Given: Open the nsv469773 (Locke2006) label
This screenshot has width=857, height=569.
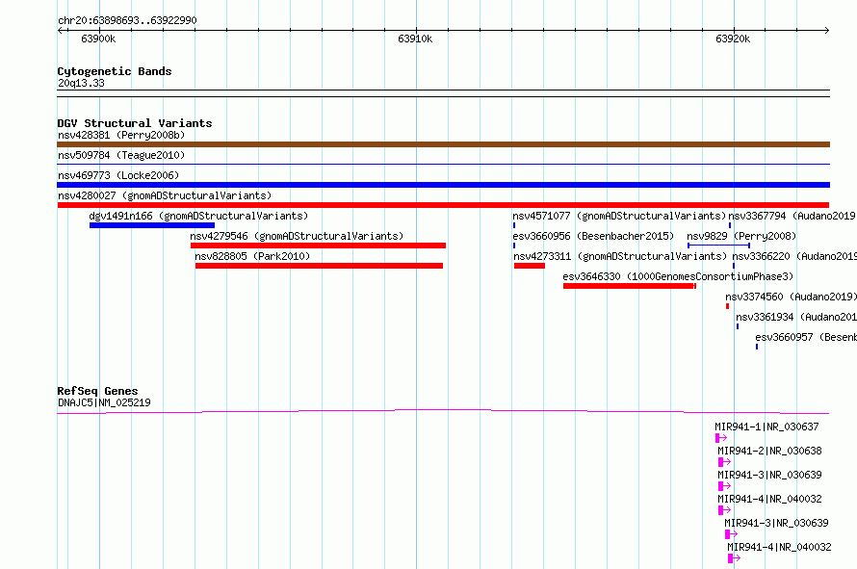Looking at the screenshot, I should pos(118,175).
